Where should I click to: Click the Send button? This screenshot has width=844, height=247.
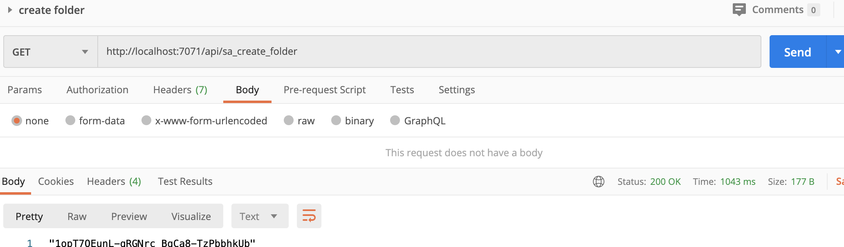(798, 52)
